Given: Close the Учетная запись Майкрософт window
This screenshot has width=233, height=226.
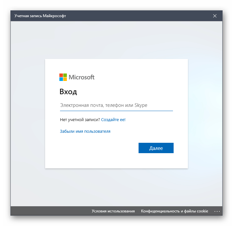Looking at the screenshot, I should click(215, 16).
